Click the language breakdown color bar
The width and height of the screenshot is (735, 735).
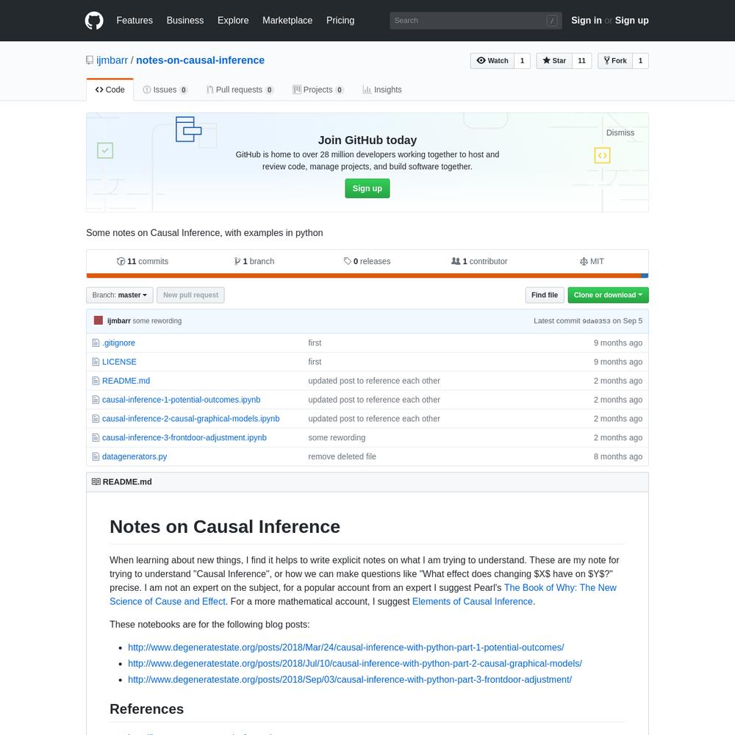[367, 276]
